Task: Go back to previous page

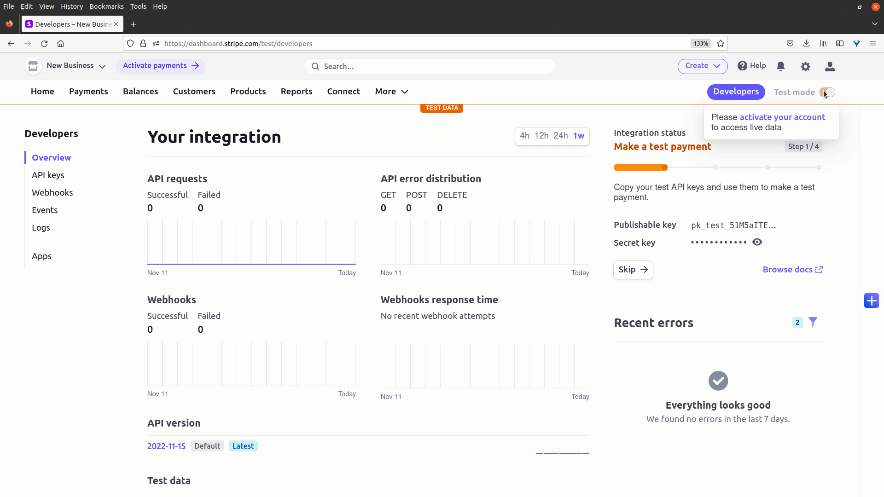Action: [x=11, y=43]
